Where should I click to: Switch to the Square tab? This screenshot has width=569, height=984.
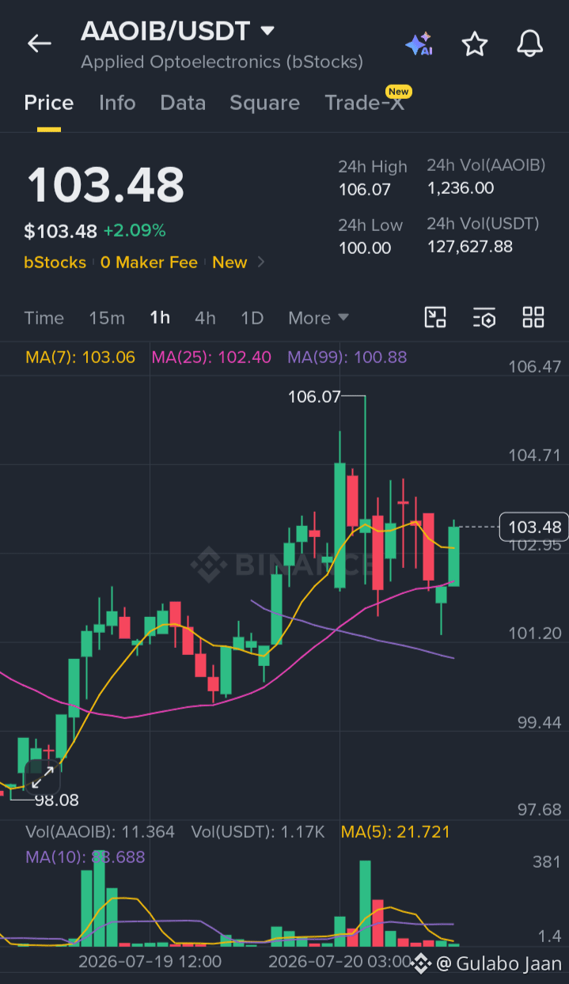coord(264,103)
